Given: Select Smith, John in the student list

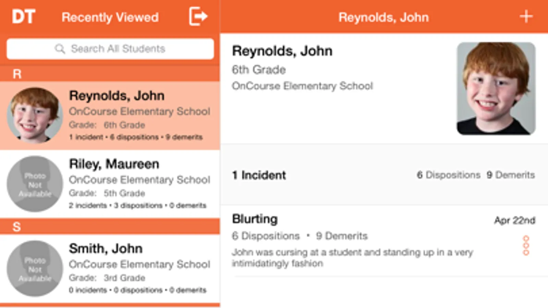Looking at the screenshot, I should pyautogui.click(x=110, y=268).
